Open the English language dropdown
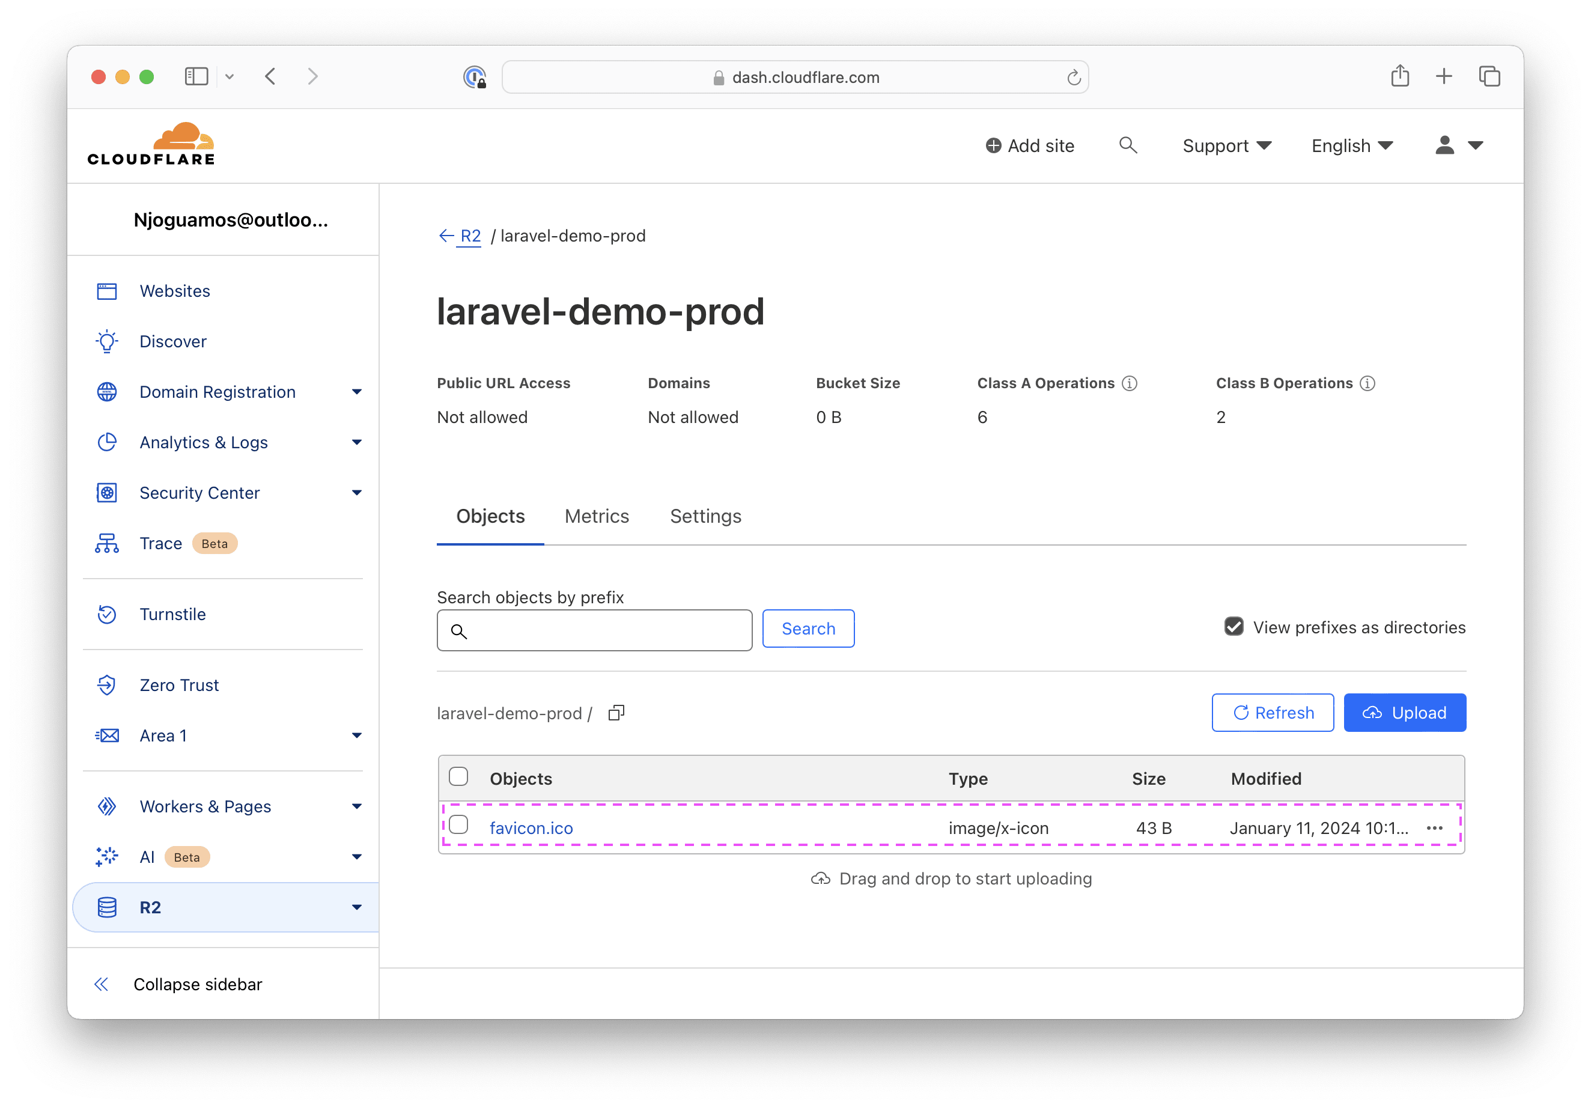This screenshot has width=1591, height=1108. pyautogui.click(x=1351, y=145)
